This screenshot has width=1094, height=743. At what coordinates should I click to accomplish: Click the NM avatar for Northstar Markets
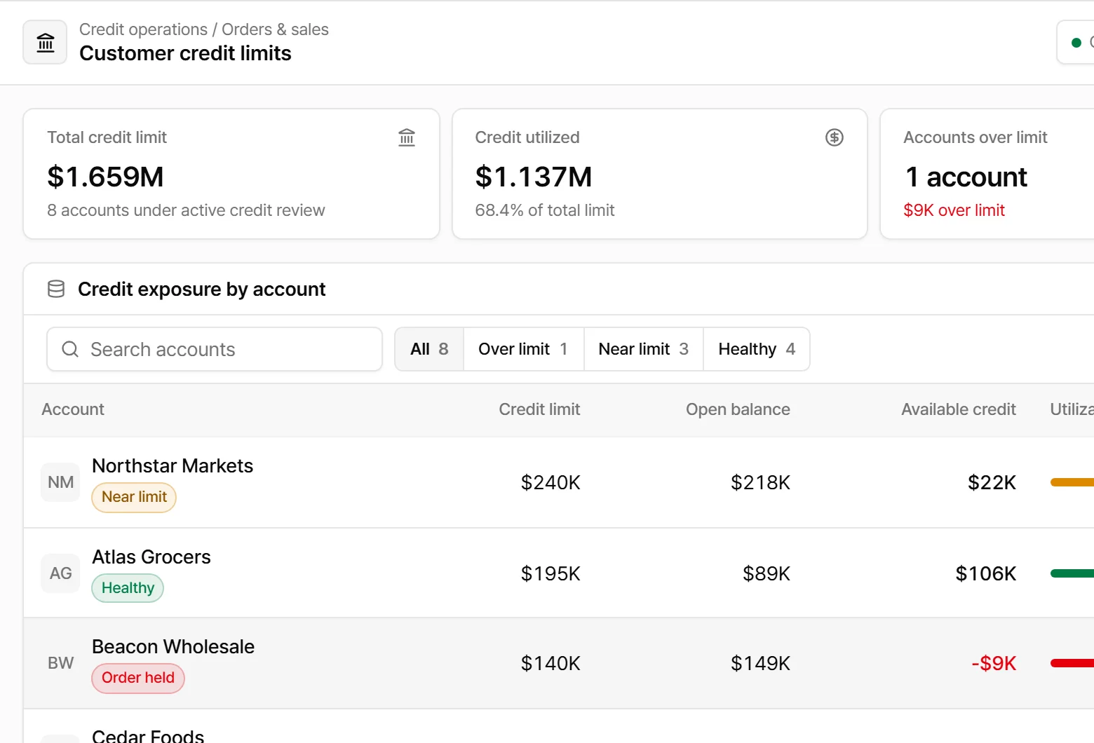[60, 482]
